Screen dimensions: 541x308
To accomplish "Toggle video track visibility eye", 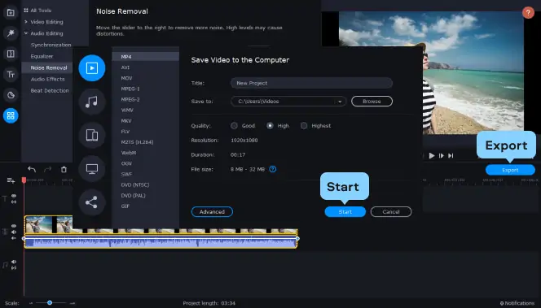I will 14,226.
